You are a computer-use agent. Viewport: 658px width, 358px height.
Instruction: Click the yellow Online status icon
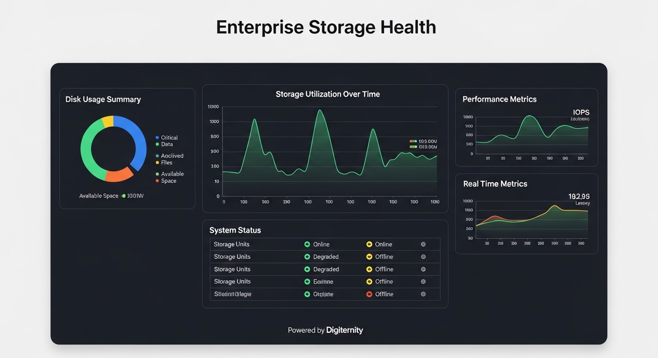click(x=369, y=244)
